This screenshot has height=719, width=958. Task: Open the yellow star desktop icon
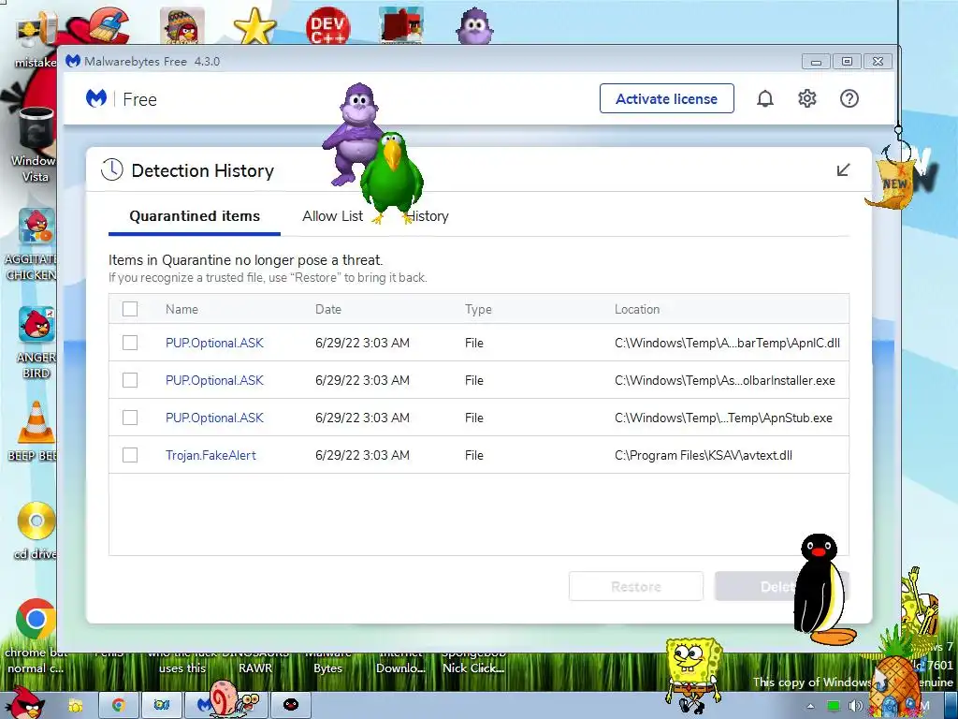[254, 25]
